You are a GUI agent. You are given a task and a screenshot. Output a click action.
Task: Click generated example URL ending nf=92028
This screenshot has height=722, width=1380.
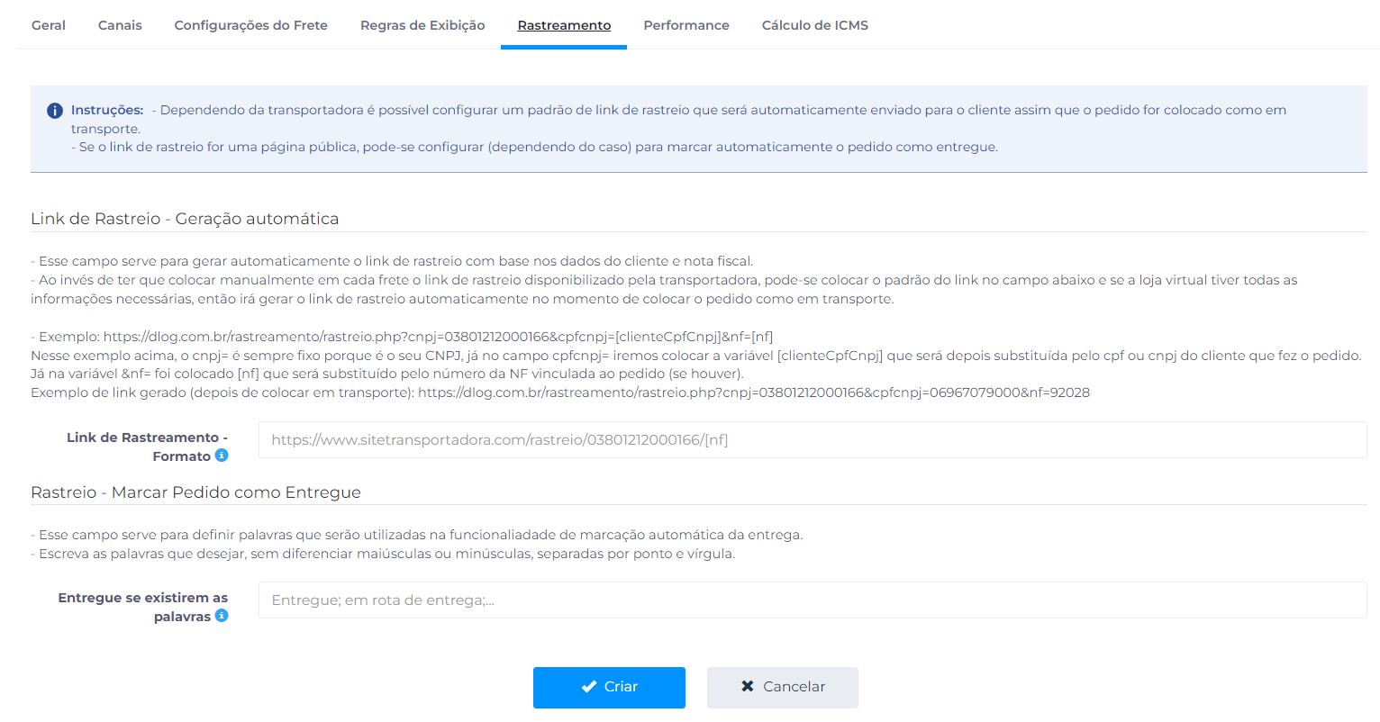point(754,393)
